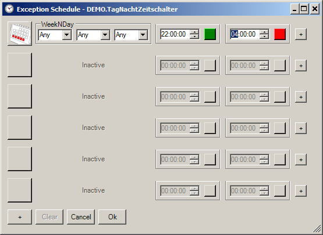
Task: Open the first Any dropdown in WeekNDay
Action: (67, 35)
